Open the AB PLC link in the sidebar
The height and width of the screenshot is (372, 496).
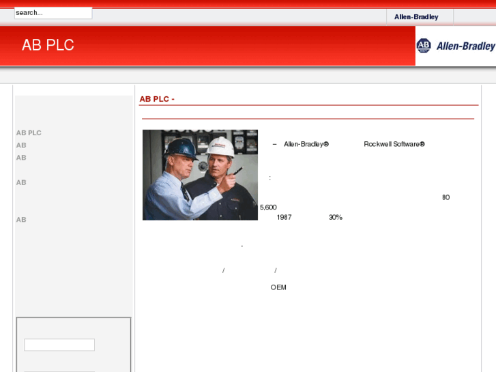29,133
